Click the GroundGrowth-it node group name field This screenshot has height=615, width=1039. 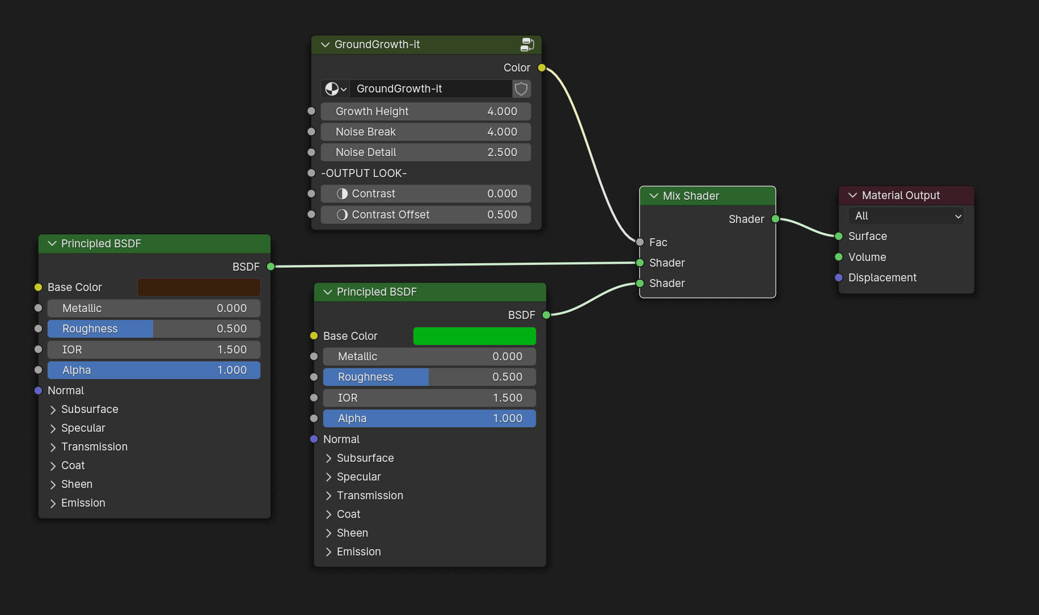pyautogui.click(x=430, y=89)
